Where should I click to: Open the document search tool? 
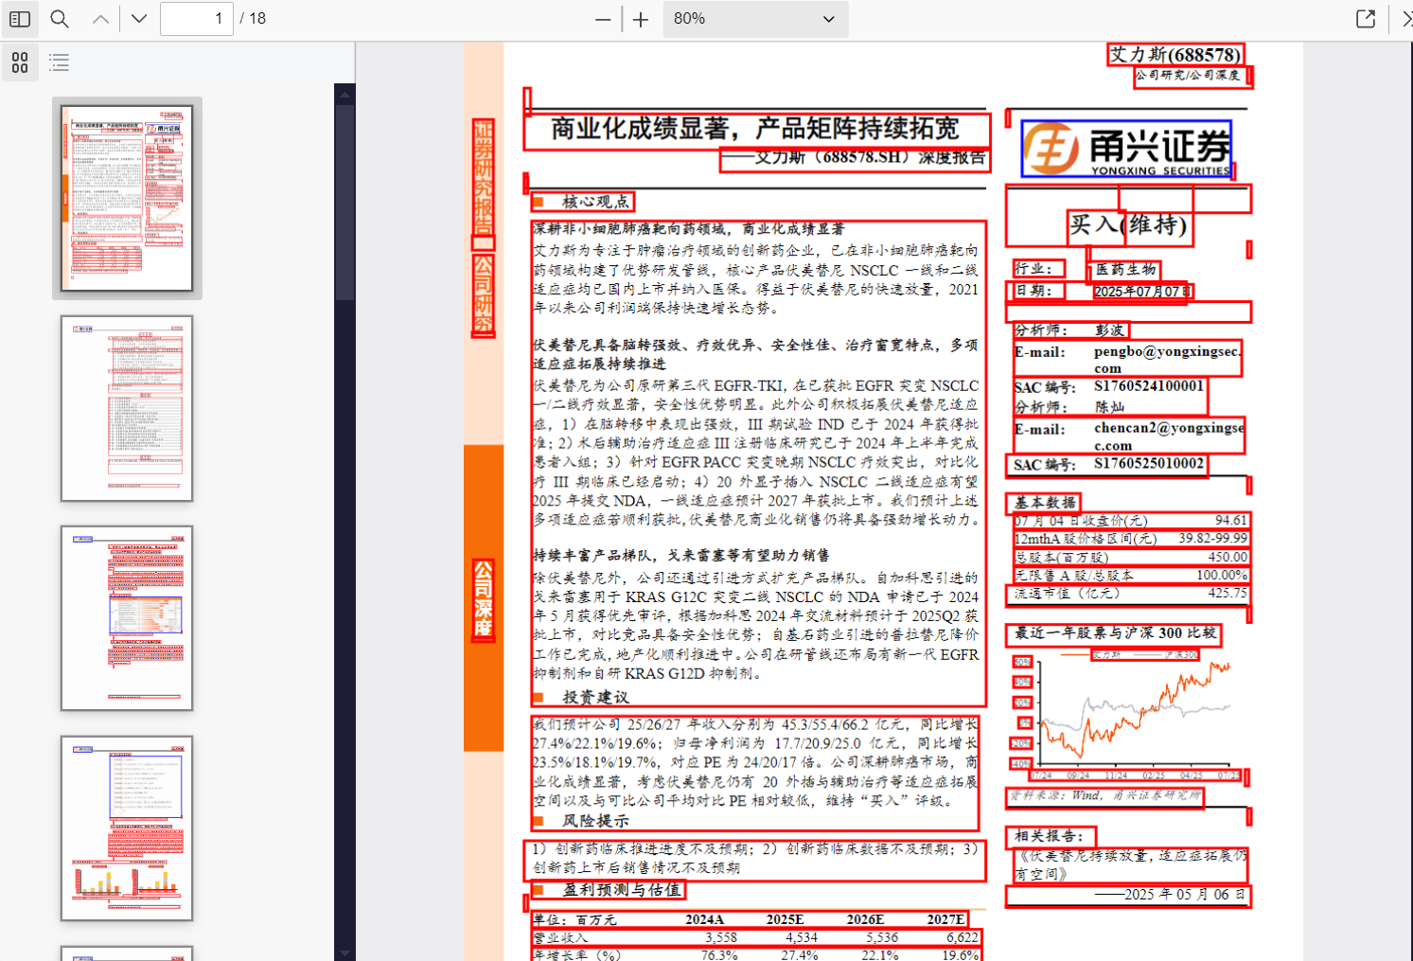click(x=58, y=18)
